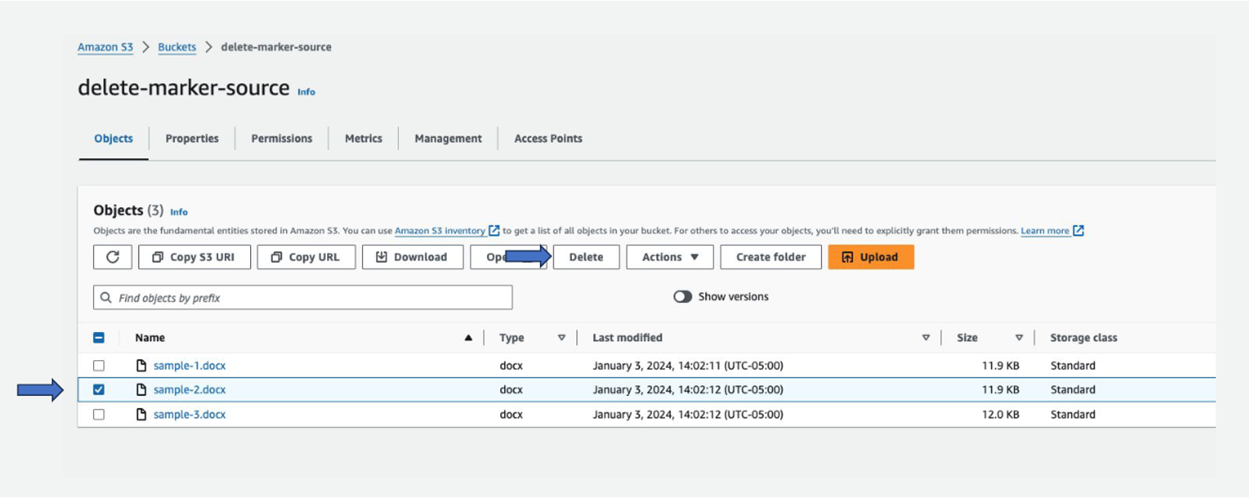
Task: Click the Type column sort arrow
Action: click(x=561, y=338)
